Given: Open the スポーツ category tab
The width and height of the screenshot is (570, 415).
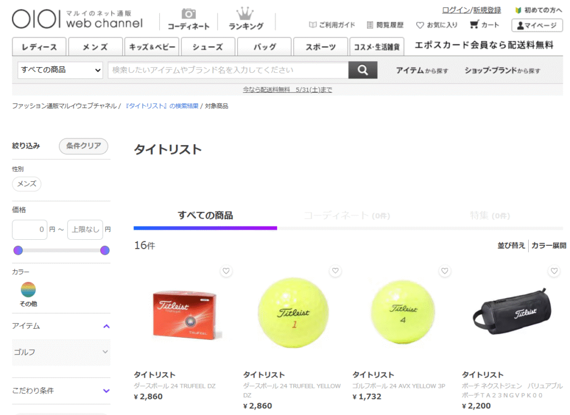Looking at the screenshot, I should point(321,47).
